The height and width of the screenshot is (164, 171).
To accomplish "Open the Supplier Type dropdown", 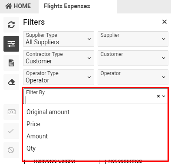I will coord(59,39).
